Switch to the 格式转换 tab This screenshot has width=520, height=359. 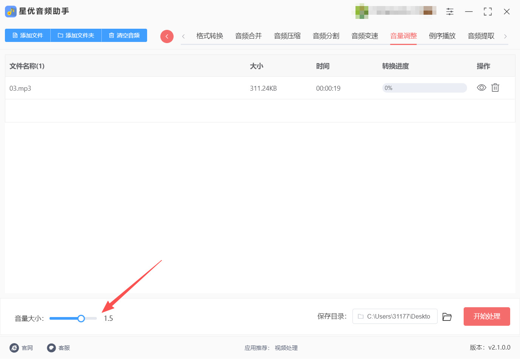pos(209,36)
